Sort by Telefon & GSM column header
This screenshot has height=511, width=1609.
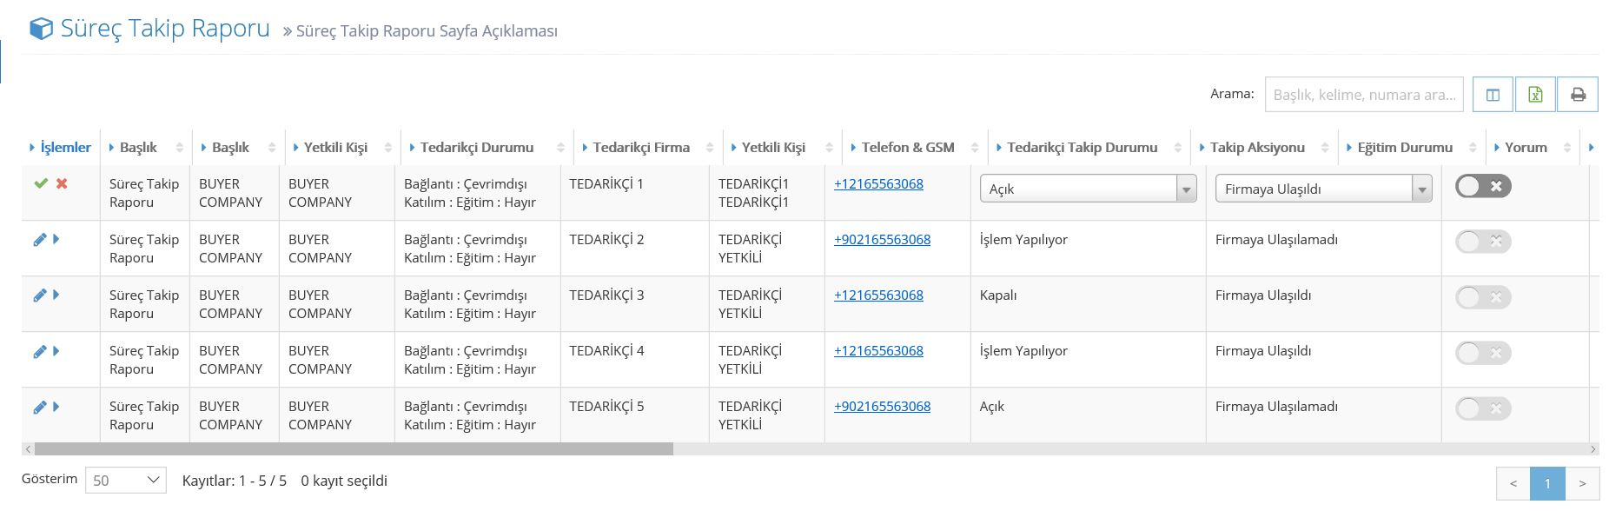[908, 148]
